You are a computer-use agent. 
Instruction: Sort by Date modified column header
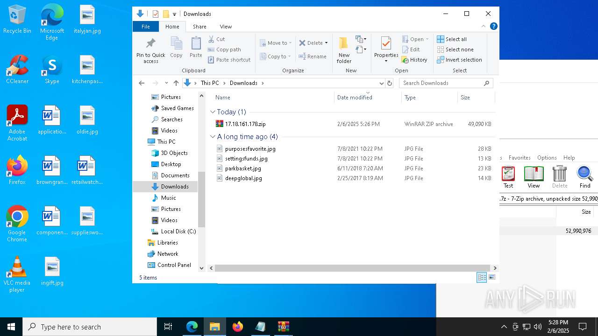click(x=368, y=98)
